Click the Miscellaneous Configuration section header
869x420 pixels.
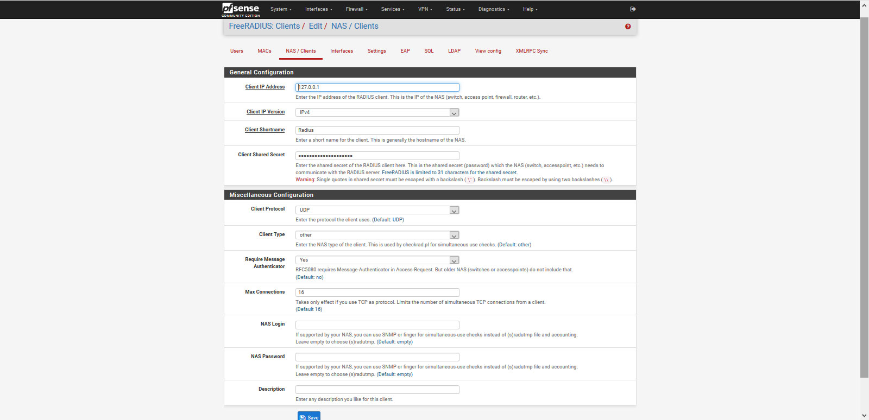[430, 195]
